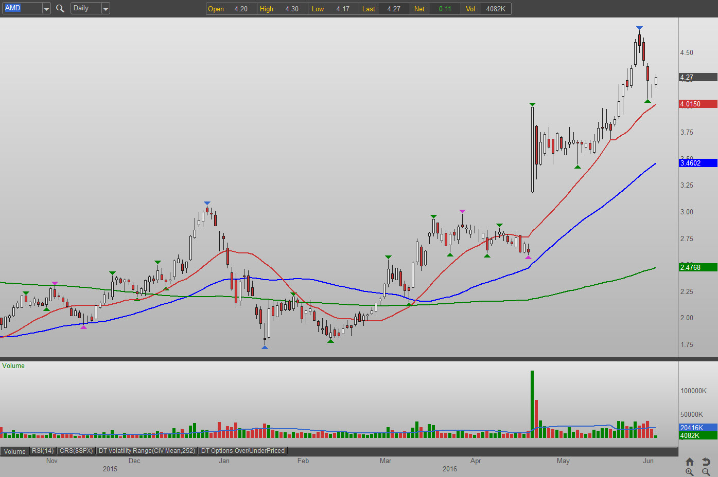Click the blue triangle below the January low

click(x=265, y=347)
